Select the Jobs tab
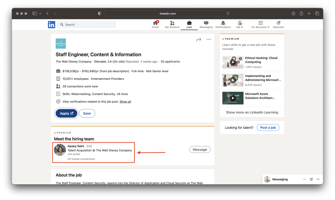This screenshot has height=200, width=335. coord(189,25)
